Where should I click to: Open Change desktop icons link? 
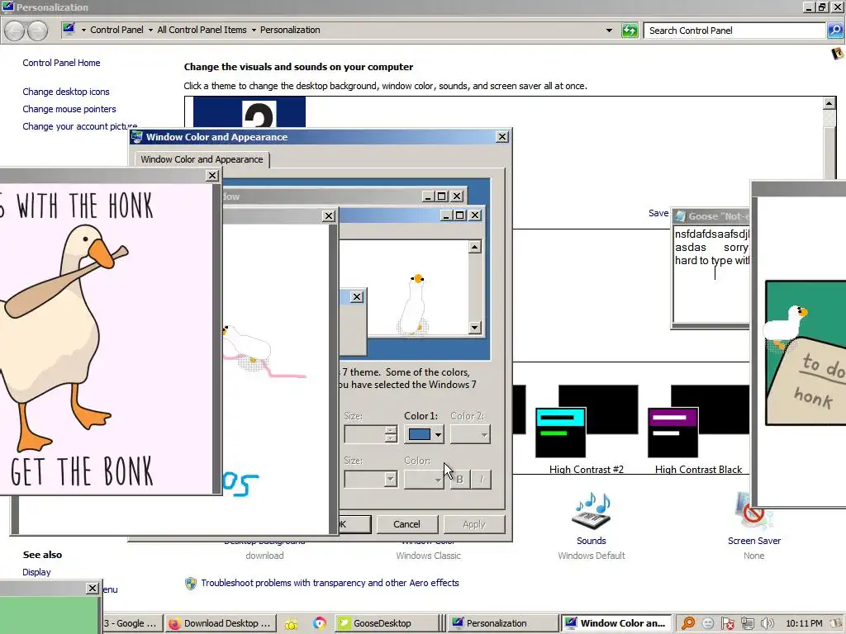(x=66, y=92)
